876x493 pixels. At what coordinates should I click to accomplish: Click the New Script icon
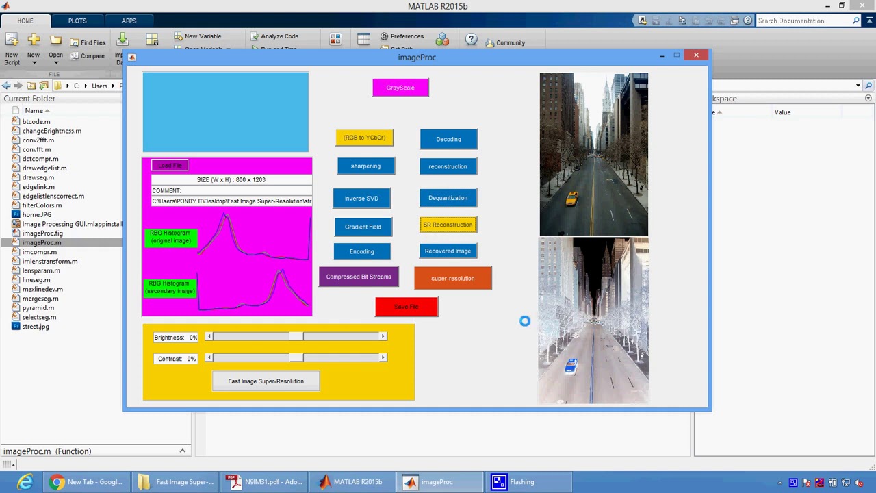click(12, 40)
